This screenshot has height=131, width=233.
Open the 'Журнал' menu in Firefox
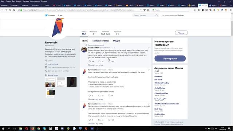tap(19, 1)
